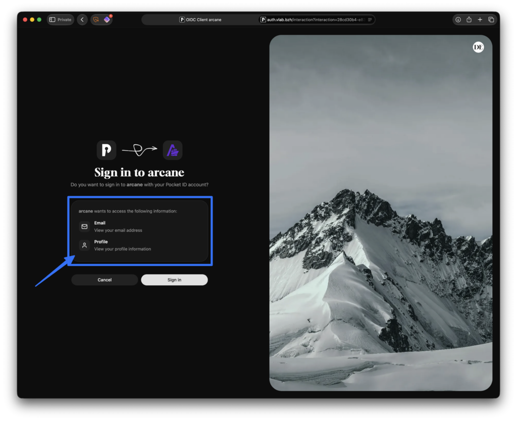The width and height of the screenshot is (517, 421).
Task: Select 'View your email address' text
Action: [118, 231]
